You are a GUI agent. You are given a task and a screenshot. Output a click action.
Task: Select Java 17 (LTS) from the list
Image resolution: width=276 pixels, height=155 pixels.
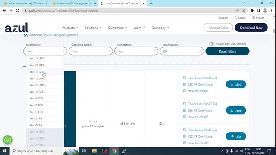click(x=45, y=72)
